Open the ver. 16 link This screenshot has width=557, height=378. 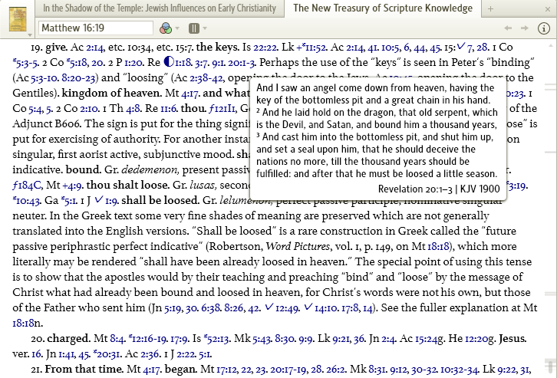[x=37, y=353]
